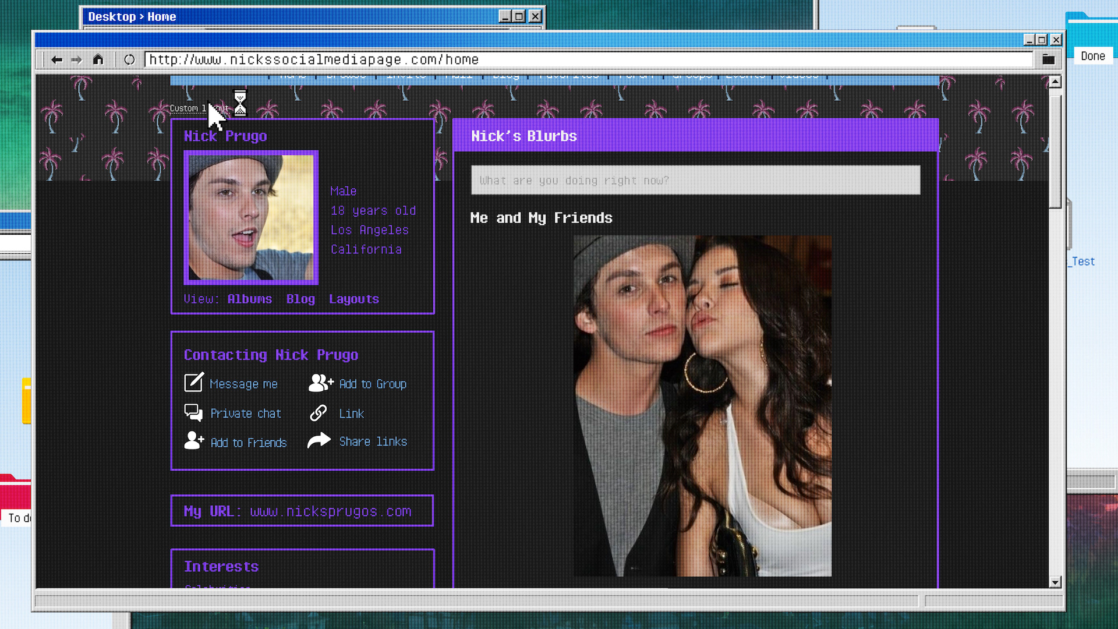Screen dimensions: 1118x629
Task: Click the '18 years old' text
Action: pyautogui.click(x=373, y=211)
